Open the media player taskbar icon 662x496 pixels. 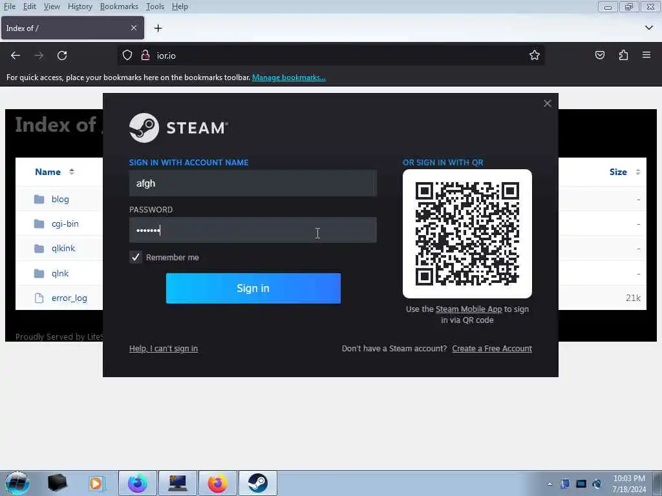pos(96,483)
